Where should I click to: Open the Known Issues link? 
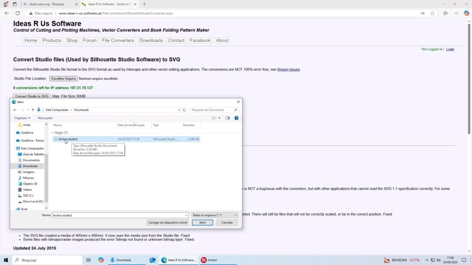tap(289, 69)
